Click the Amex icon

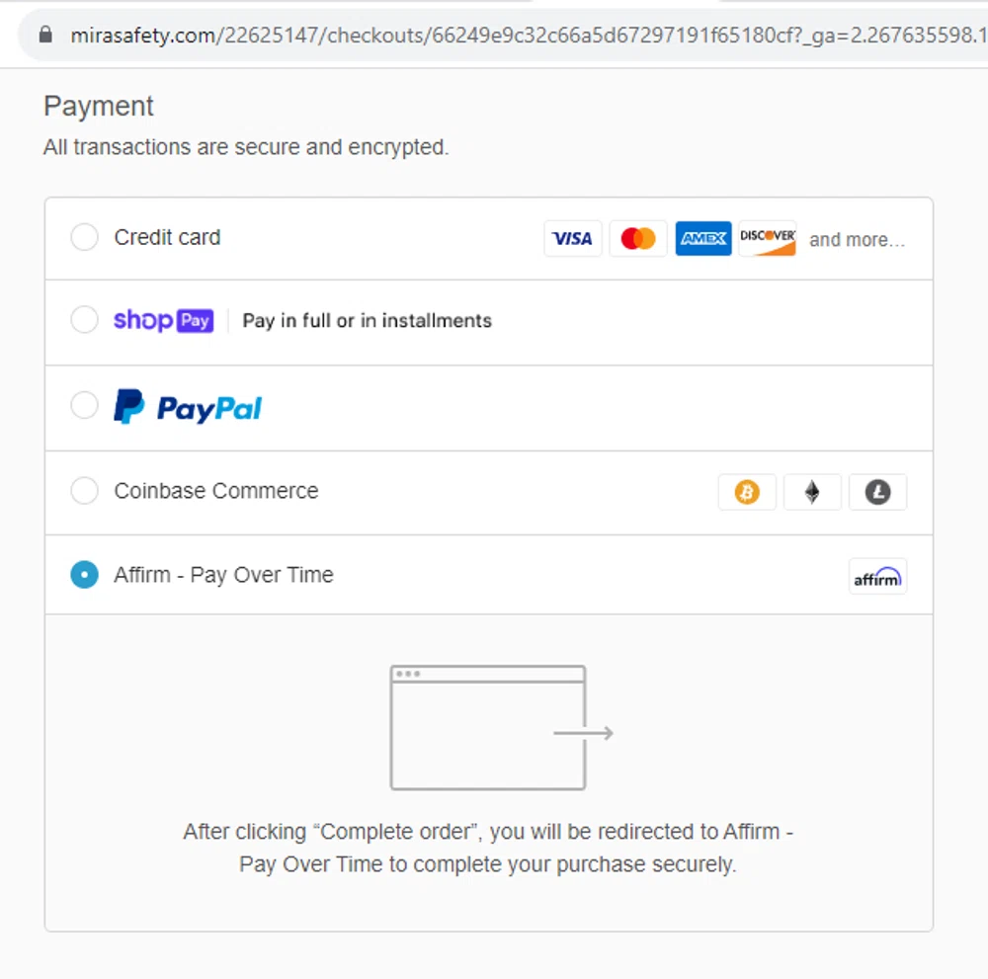click(702, 238)
